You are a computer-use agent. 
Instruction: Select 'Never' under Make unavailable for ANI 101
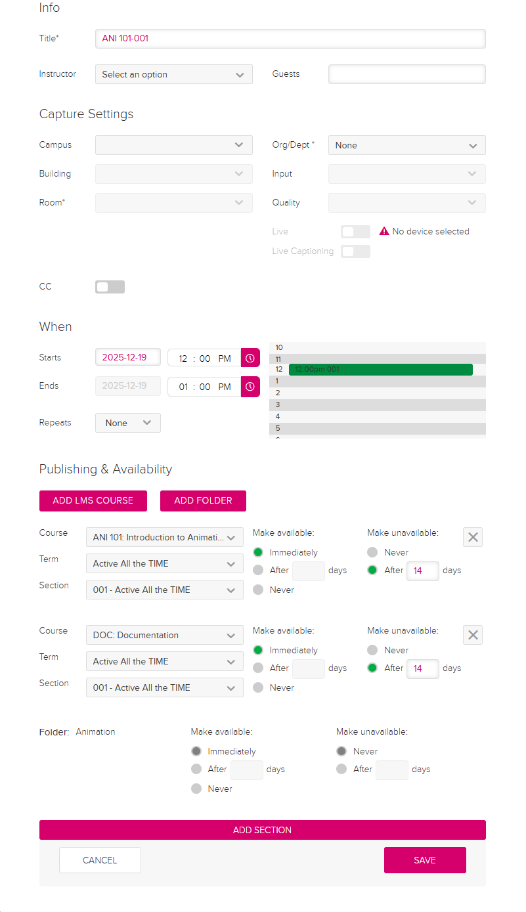pyautogui.click(x=371, y=552)
